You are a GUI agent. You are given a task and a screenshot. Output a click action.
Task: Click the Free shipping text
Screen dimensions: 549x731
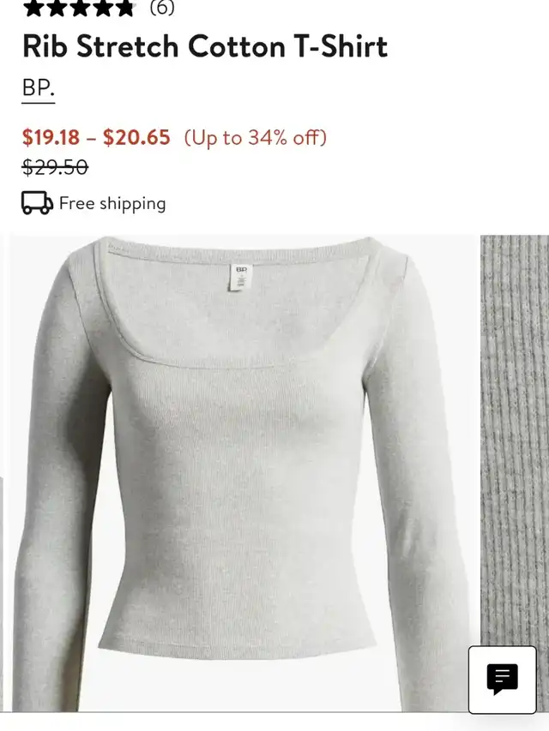[x=112, y=204]
